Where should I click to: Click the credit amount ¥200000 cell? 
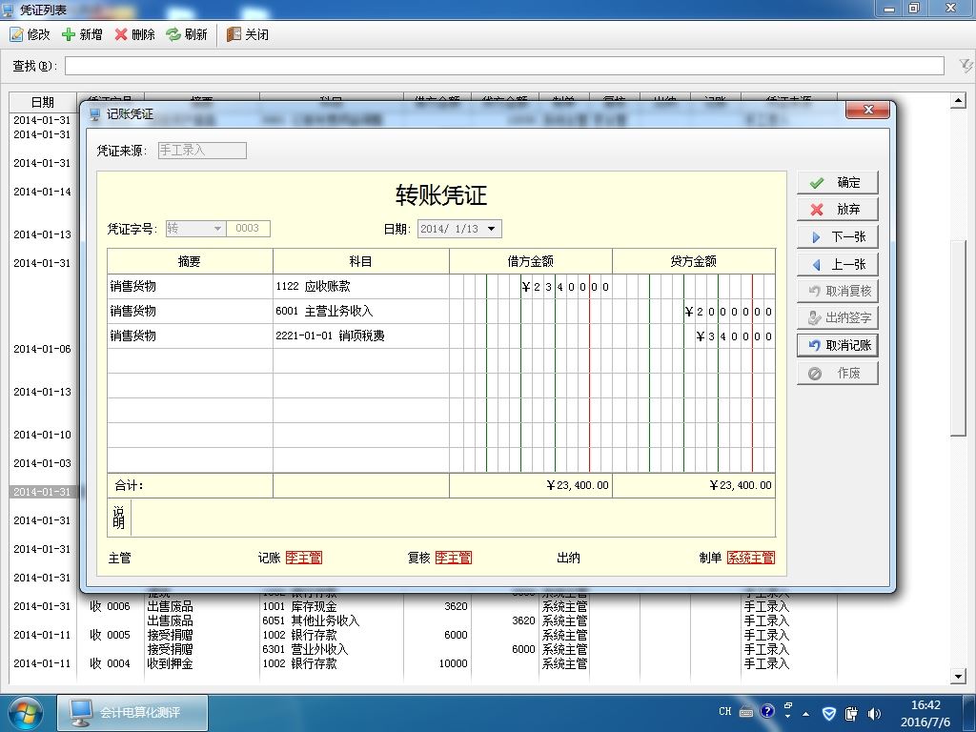click(x=694, y=312)
